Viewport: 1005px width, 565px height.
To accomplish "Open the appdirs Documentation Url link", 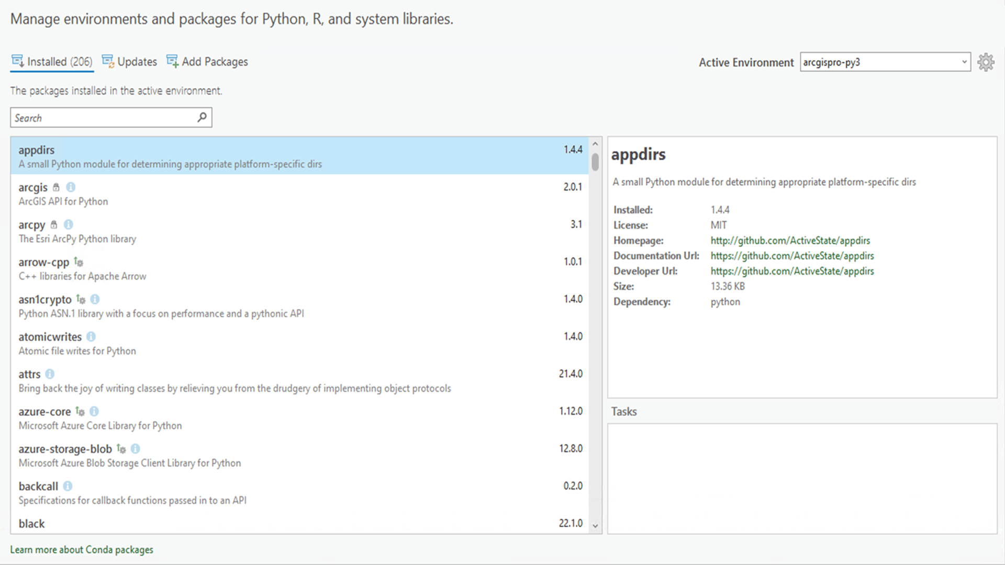I will coord(792,256).
